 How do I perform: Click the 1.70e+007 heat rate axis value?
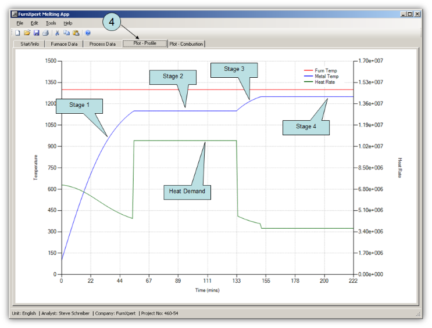(x=370, y=61)
